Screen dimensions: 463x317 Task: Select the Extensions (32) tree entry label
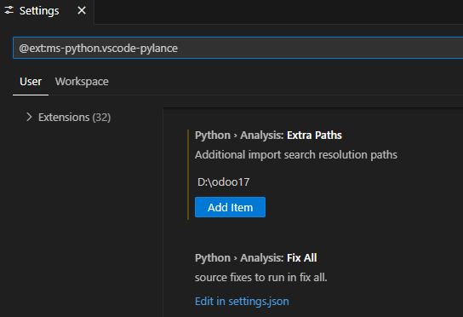pyautogui.click(x=74, y=118)
